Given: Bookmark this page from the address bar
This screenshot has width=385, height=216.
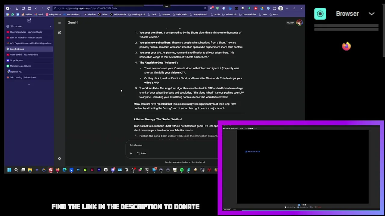Looking at the screenshot, I should pos(205,8).
